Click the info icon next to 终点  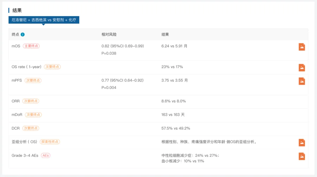pyautogui.click(x=23, y=35)
